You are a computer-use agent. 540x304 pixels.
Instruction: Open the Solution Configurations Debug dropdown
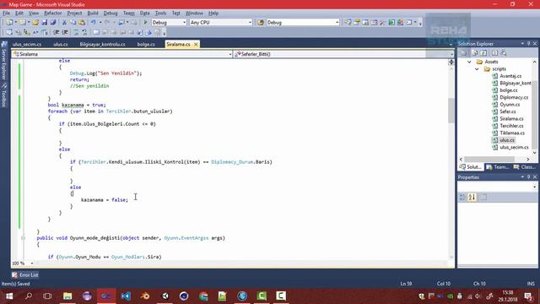pyautogui.click(x=169, y=23)
